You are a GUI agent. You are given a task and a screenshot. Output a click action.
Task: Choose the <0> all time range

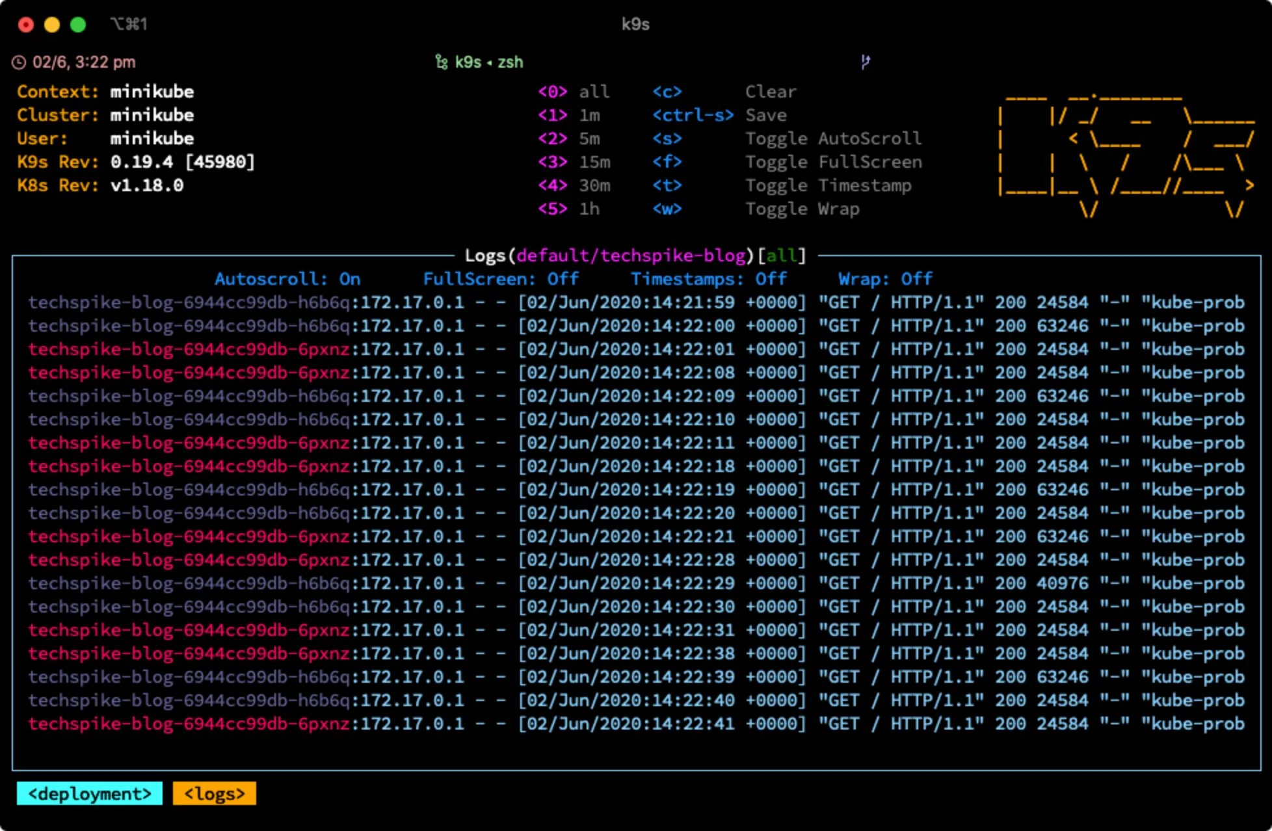coord(574,92)
